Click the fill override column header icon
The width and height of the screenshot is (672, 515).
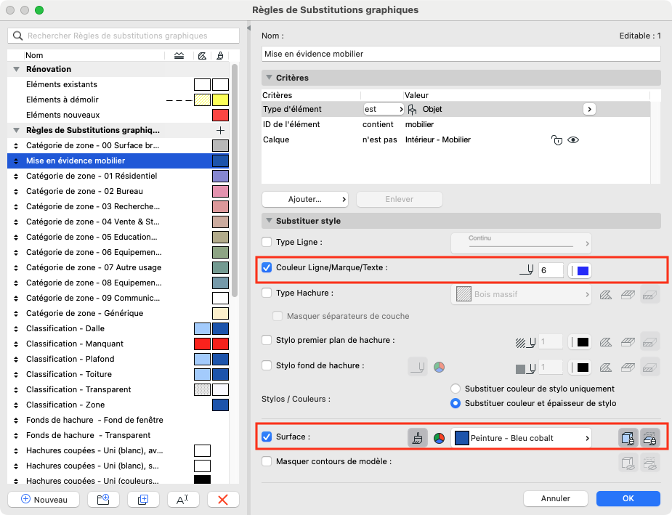(202, 55)
